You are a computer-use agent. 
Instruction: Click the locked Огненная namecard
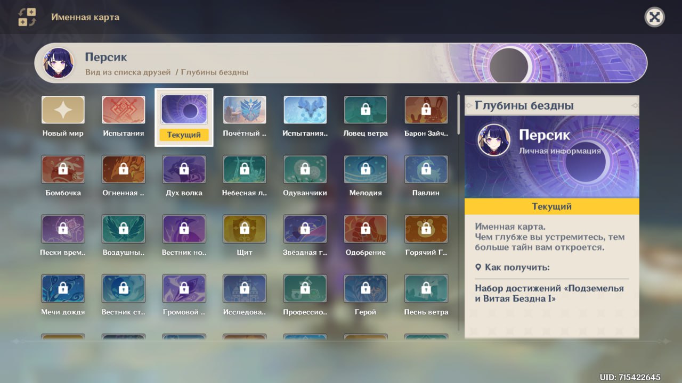pyautogui.click(x=124, y=177)
